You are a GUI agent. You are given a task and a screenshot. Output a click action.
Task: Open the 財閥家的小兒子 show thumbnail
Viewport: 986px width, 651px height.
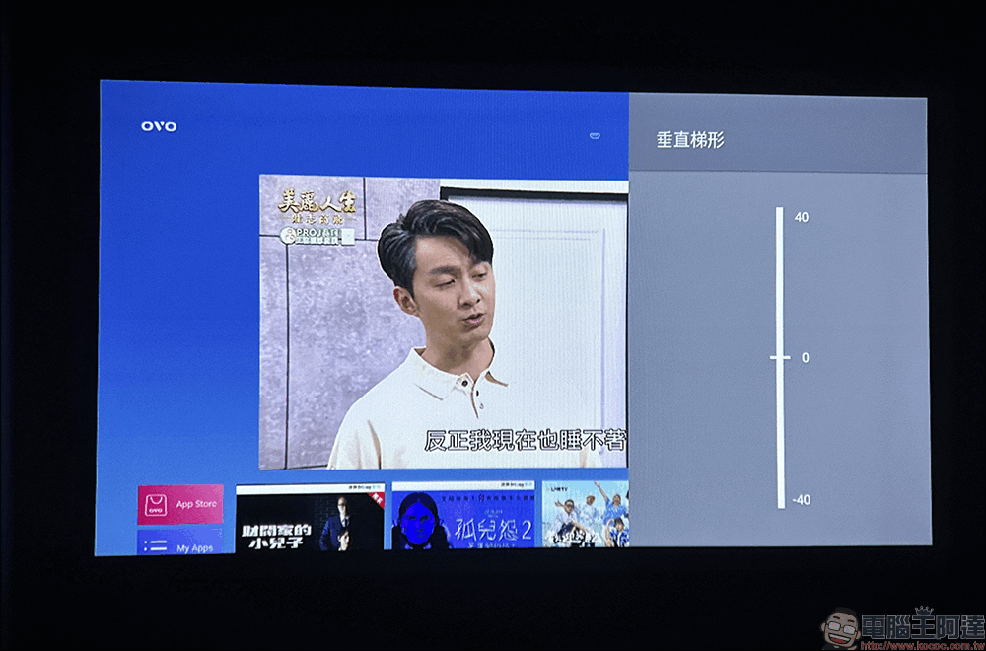click(310, 517)
